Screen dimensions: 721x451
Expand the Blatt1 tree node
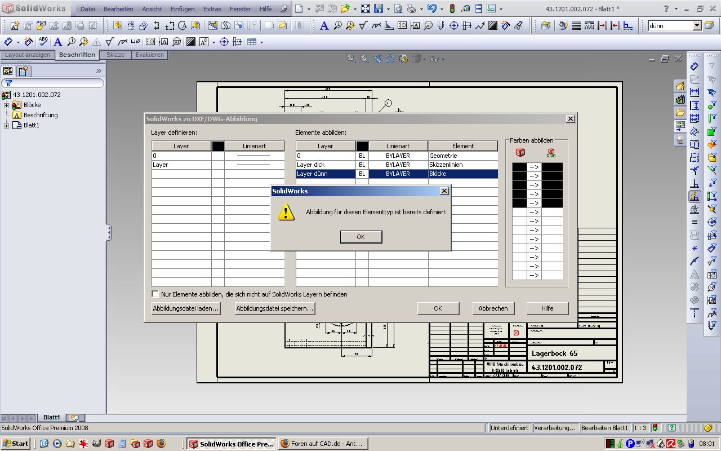(7, 126)
